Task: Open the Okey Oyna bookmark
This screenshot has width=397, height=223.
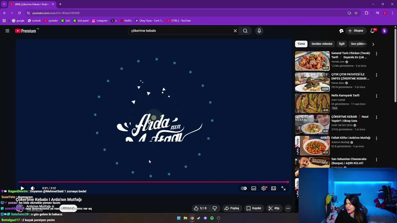Action: (x=149, y=21)
